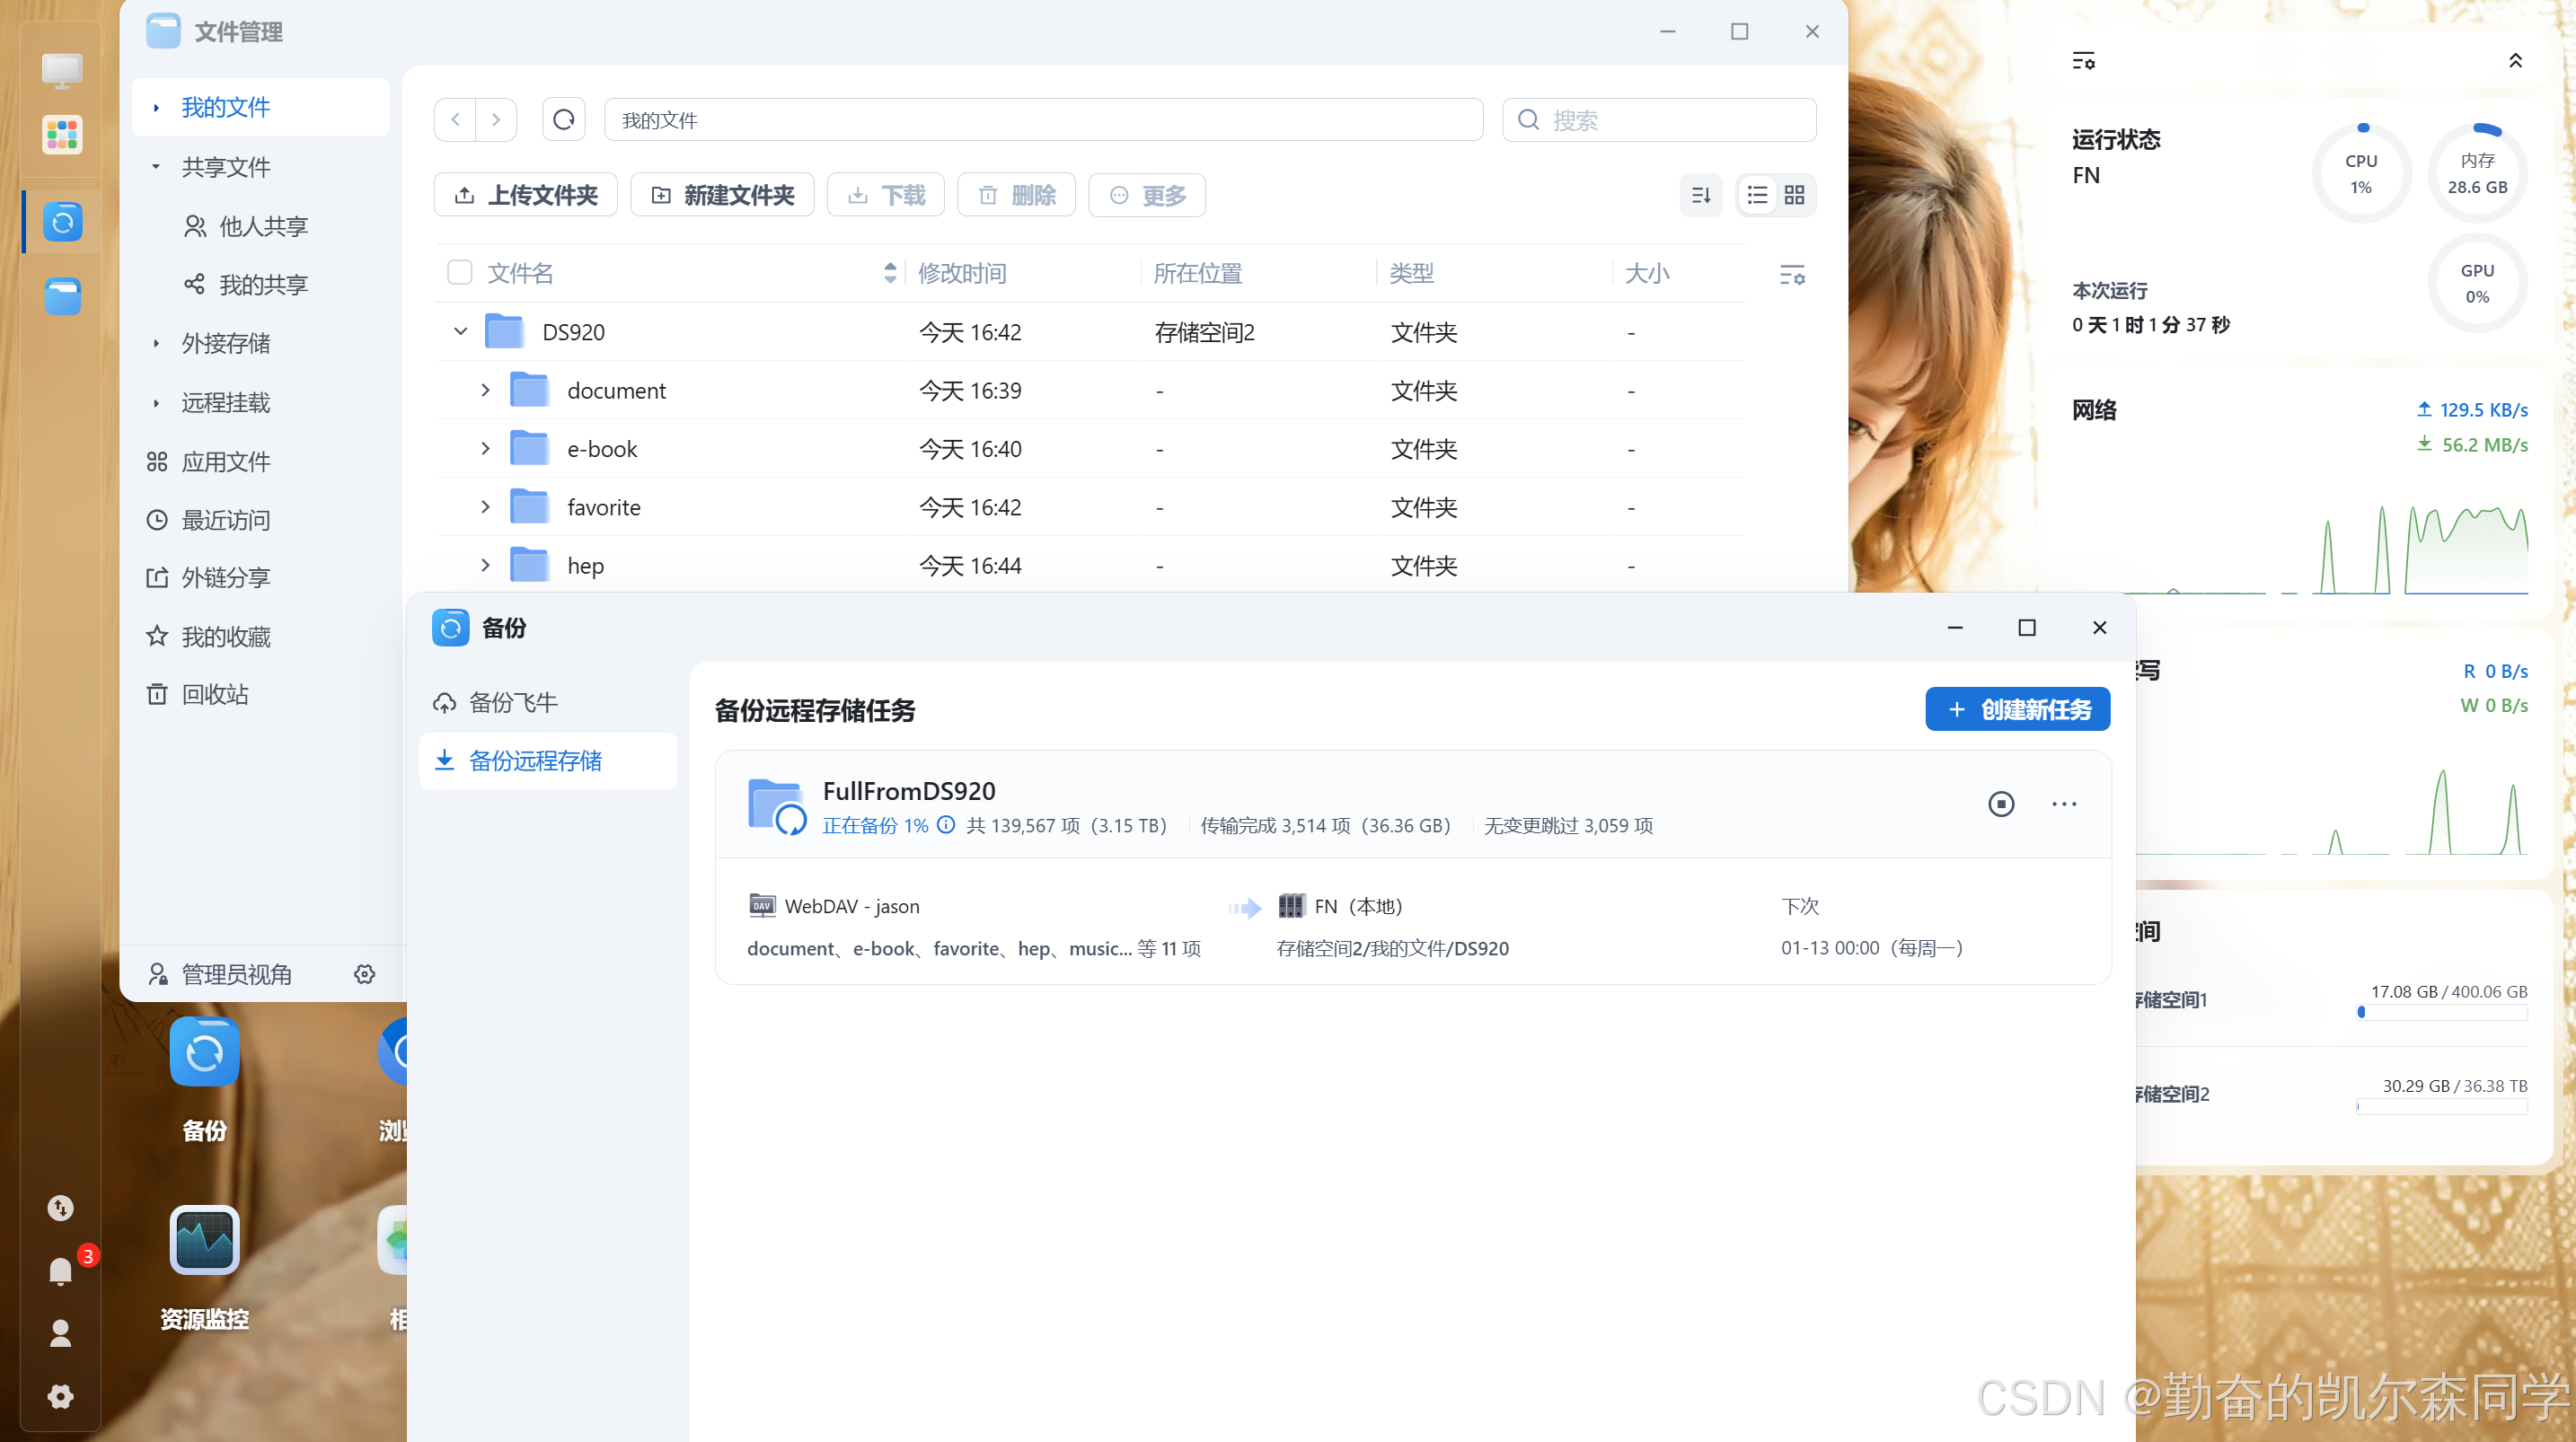Stop the FullFromDS920 backup task
2576x1442 pixels.
[x=2000, y=804]
